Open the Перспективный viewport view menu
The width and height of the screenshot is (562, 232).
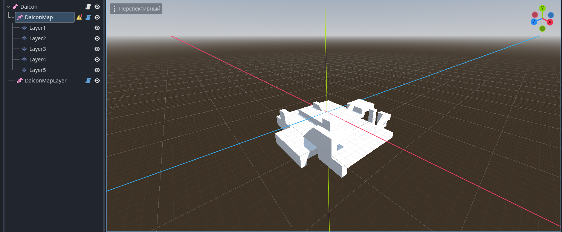[136, 9]
